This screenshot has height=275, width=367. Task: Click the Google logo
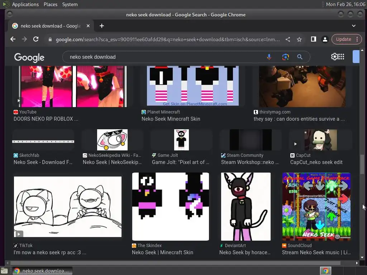(x=29, y=57)
